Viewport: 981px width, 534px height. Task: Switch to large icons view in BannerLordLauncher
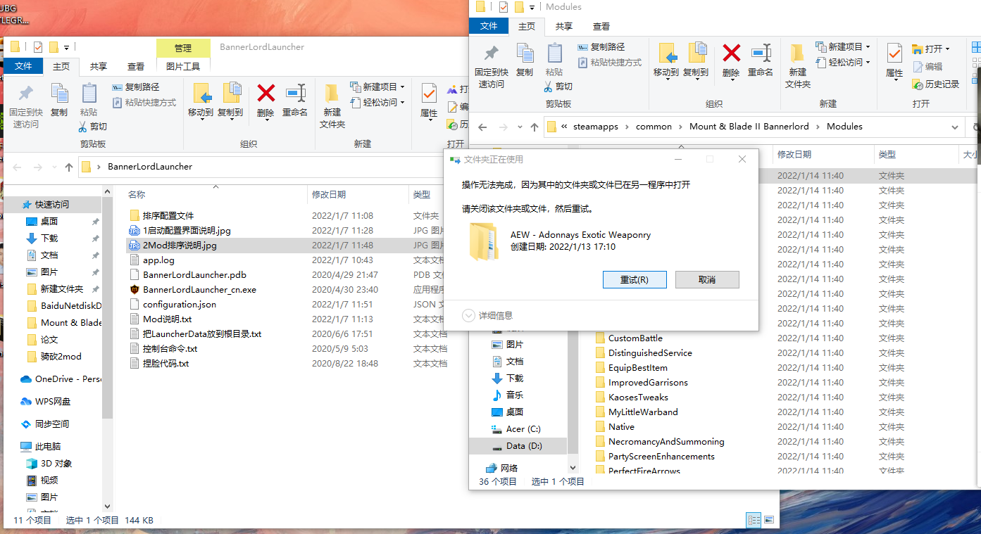[770, 520]
